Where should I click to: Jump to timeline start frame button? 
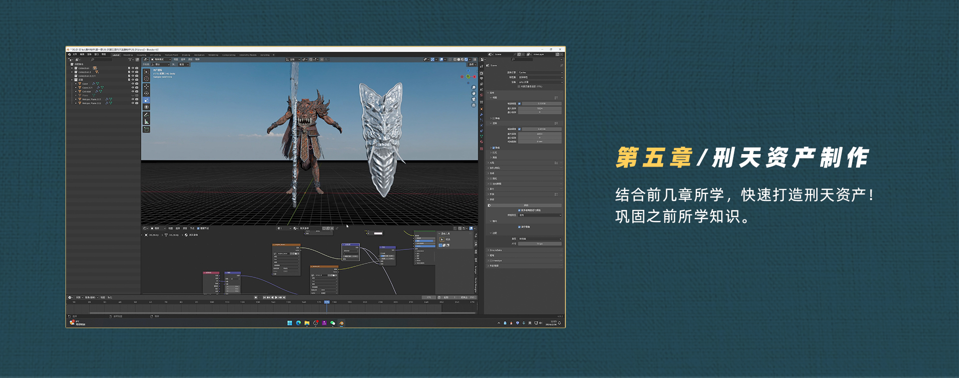264,298
